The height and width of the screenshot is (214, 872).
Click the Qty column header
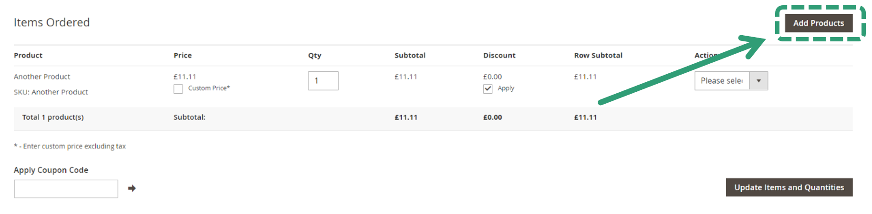click(314, 56)
